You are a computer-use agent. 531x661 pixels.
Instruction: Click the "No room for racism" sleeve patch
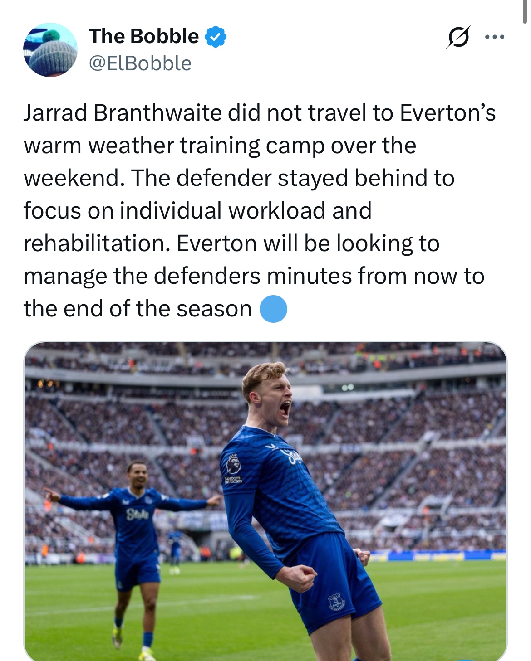point(234,480)
